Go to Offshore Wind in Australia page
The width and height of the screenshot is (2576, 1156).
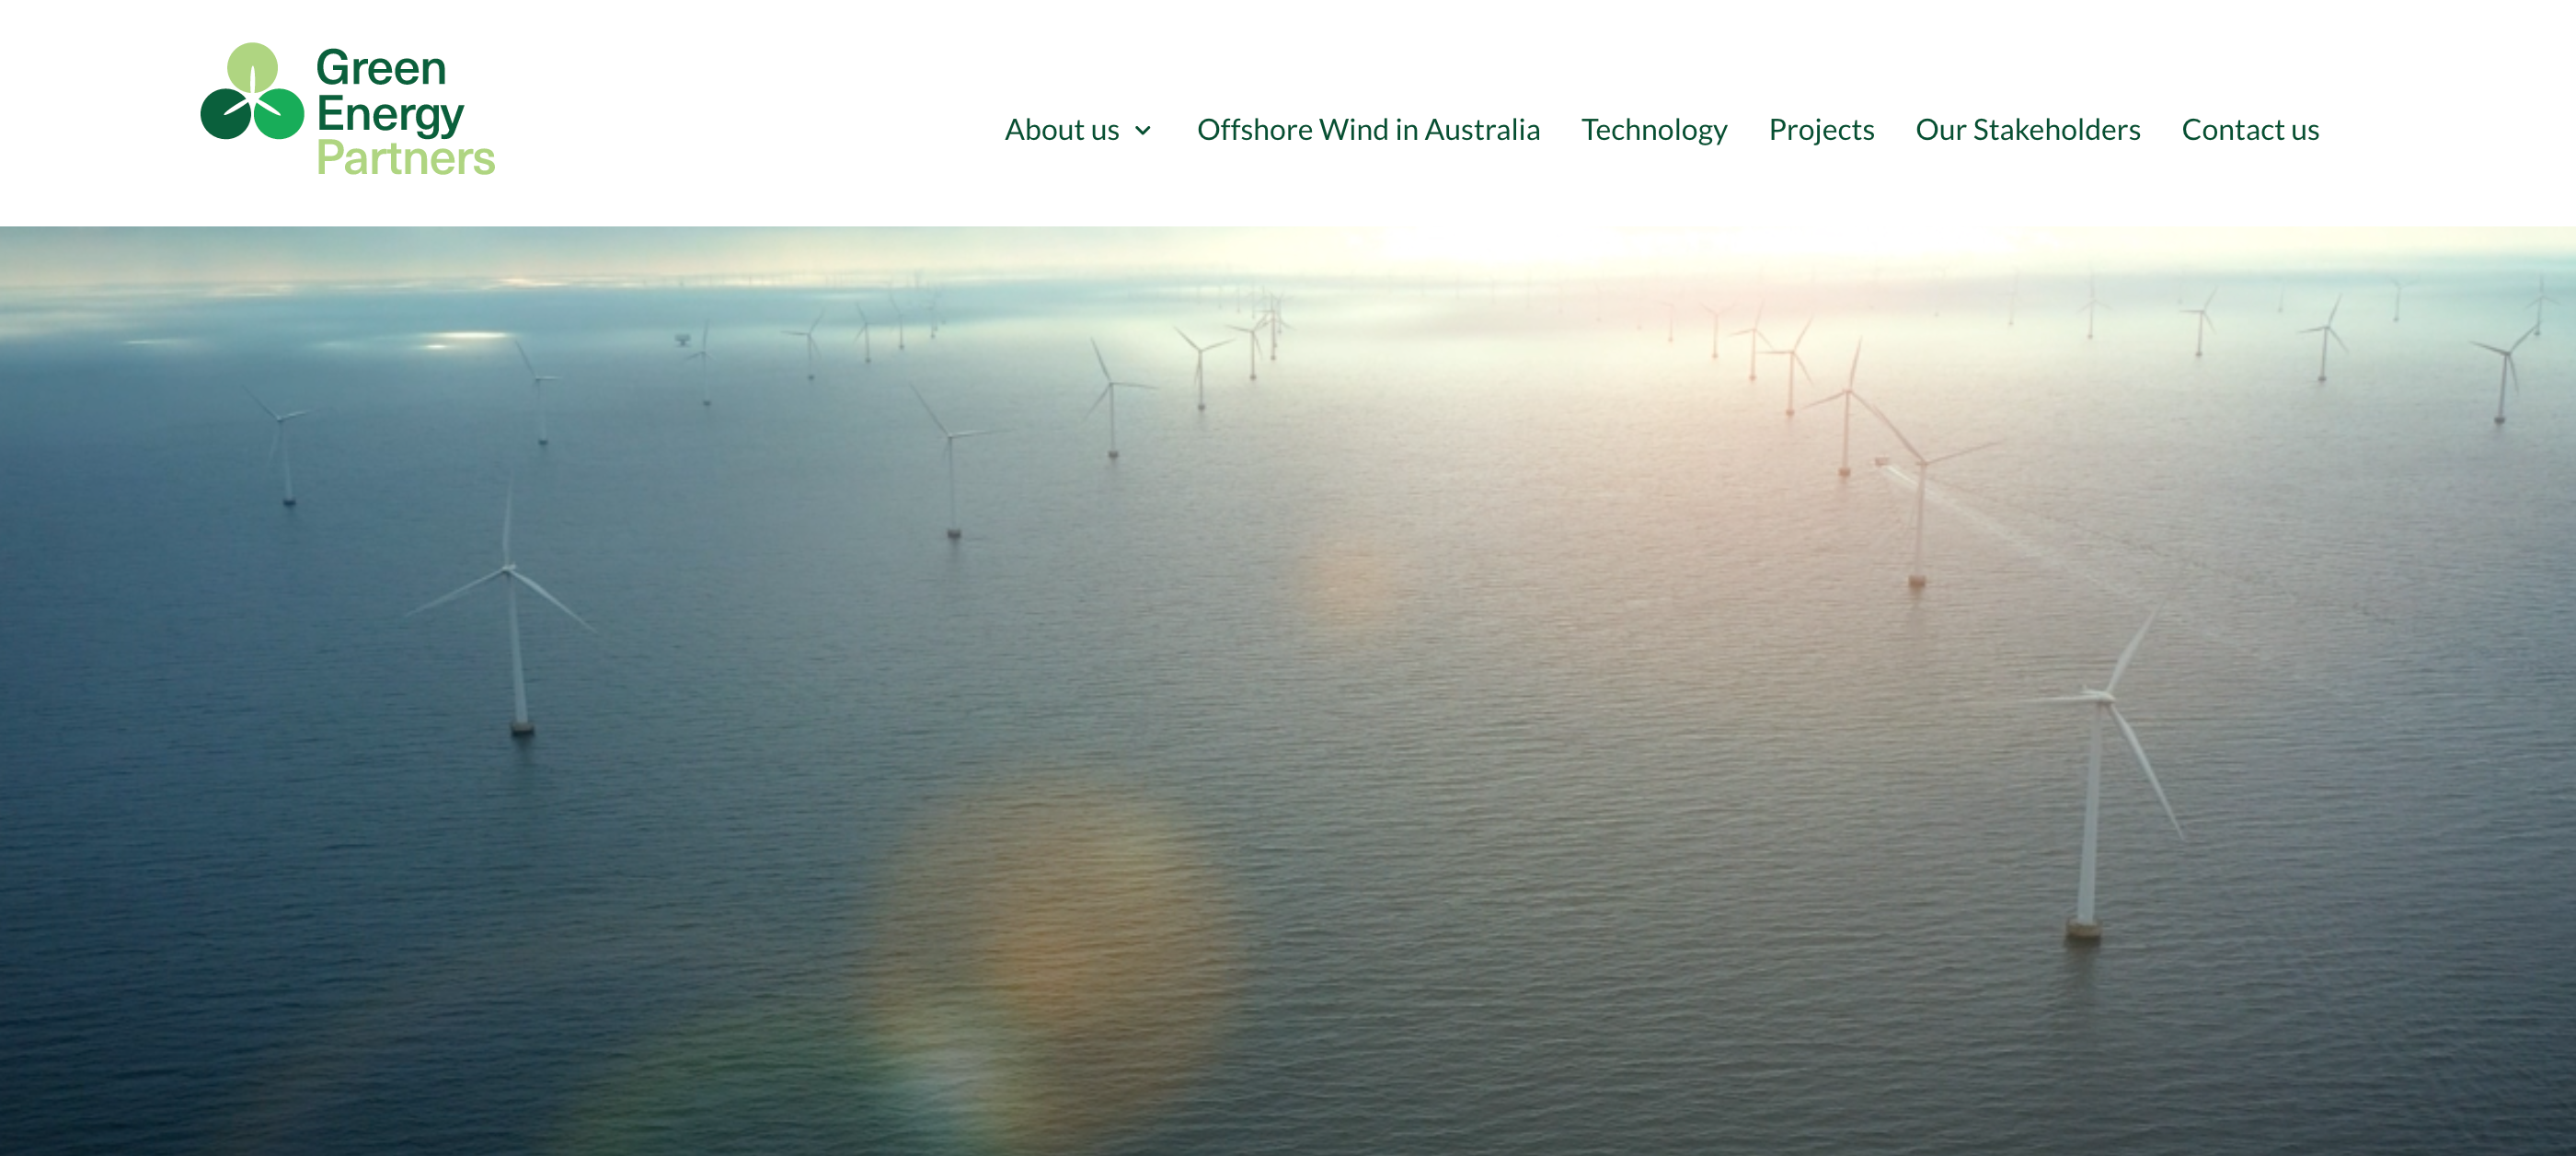pyautogui.click(x=1368, y=130)
